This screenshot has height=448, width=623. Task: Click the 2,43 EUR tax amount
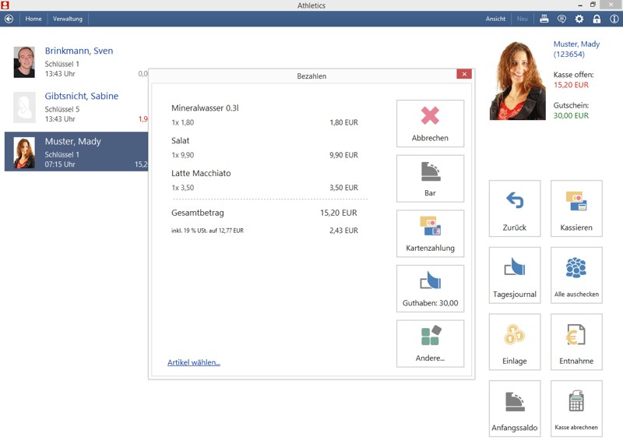pos(343,231)
